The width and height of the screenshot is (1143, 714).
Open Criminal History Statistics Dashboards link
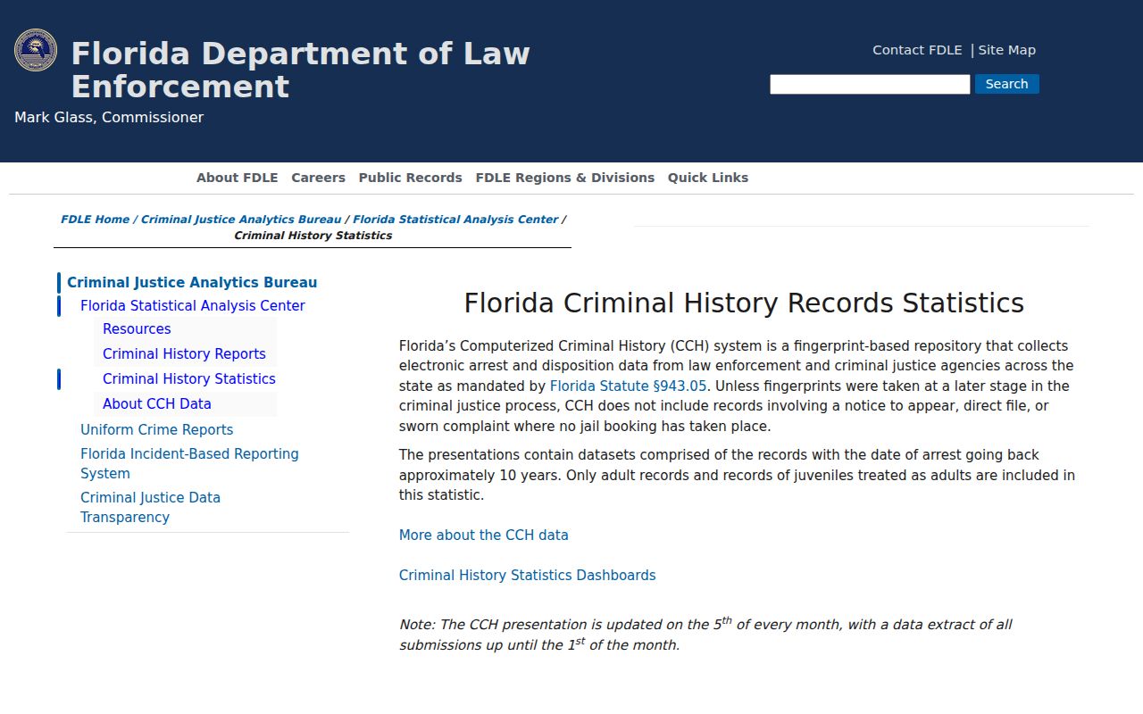pyautogui.click(x=527, y=576)
